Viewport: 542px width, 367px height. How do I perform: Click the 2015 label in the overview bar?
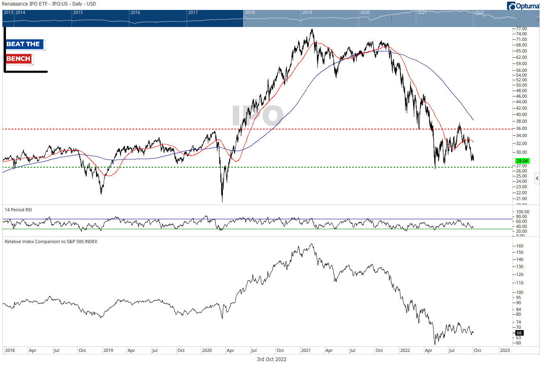tap(78, 12)
